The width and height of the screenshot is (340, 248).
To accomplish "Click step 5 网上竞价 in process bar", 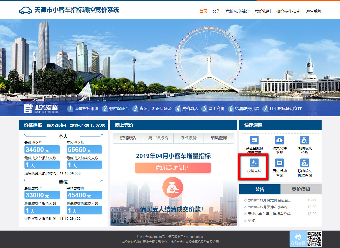I will [x=213, y=108].
